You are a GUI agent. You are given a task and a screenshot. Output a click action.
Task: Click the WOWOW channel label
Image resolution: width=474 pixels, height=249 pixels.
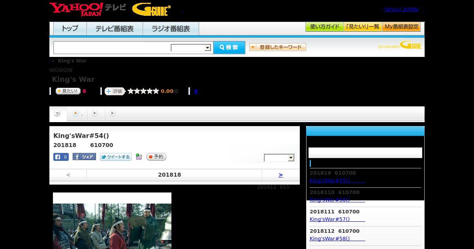(x=61, y=70)
